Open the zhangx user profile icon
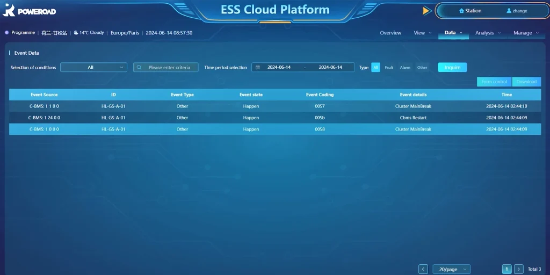Screen dimensions: 550x275 tap(509, 11)
